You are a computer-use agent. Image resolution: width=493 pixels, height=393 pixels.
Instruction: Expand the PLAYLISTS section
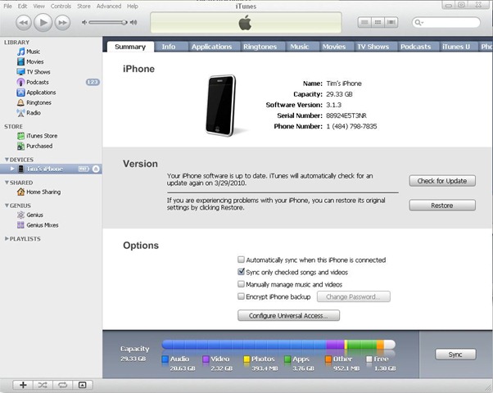tap(7, 238)
